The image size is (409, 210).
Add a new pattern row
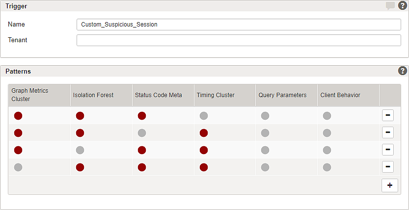coord(389,185)
